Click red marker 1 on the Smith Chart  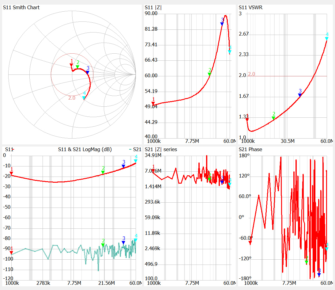click(71, 64)
